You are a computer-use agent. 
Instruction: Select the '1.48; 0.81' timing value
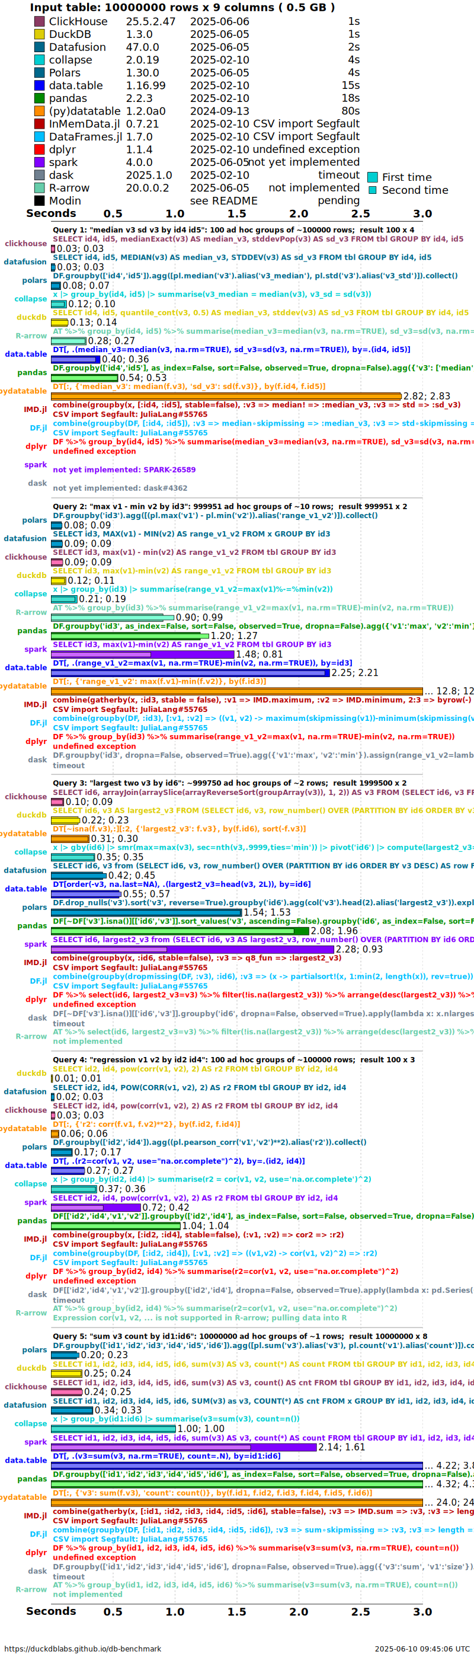pyautogui.click(x=260, y=654)
